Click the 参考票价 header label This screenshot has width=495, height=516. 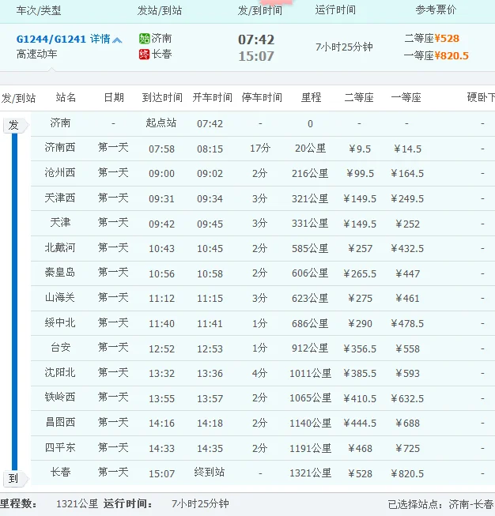tap(436, 9)
